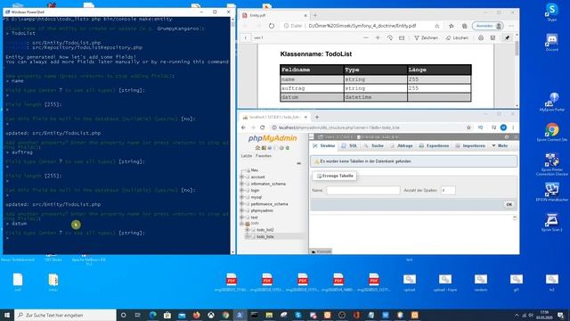Zoom in the PDF with the plus icon
Viewport: 570px width, 321px height.
pyautogui.click(x=378, y=37)
